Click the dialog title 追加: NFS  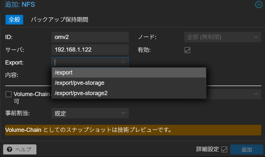pos(20,5)
